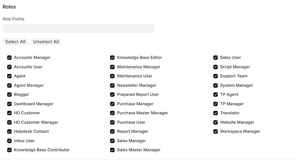This screenshot has height=163, width=295.
Task: Uncheck the Maintenance Manager role
Action: (112, 67)
